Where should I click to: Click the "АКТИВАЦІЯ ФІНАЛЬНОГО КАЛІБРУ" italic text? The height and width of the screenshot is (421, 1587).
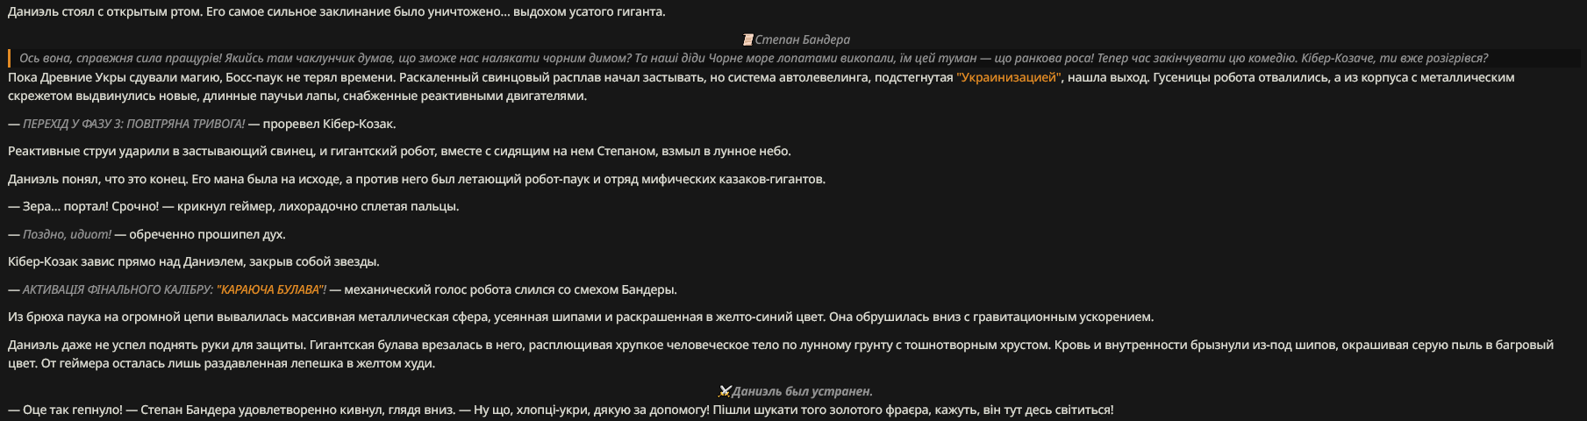coord(118,289)
